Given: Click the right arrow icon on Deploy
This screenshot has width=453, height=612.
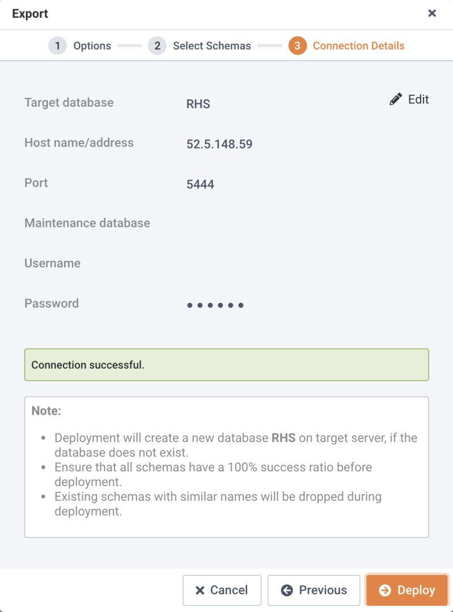Looking at the screenshot, I should pyautogui.click(x=385, y=590).
